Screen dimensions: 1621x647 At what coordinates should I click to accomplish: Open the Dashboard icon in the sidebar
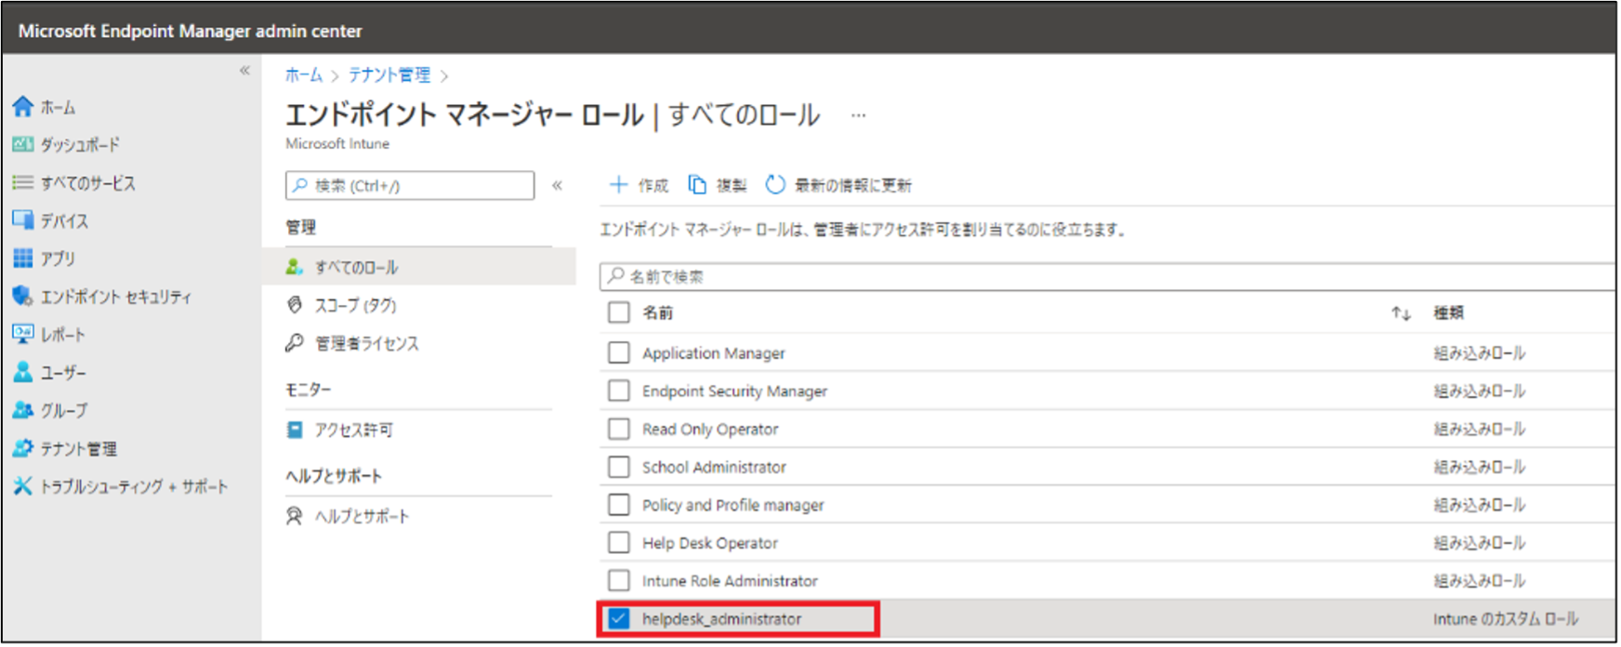coord(23,144)
